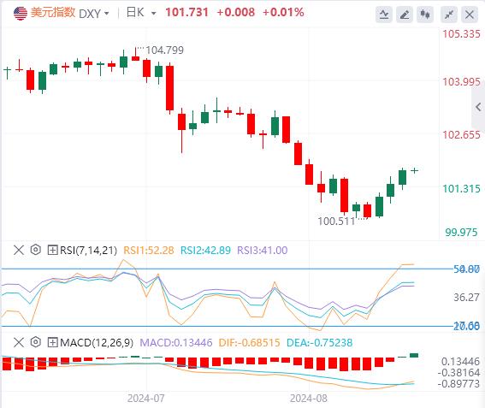The width and height of the screenshot is (485, 408).
Task: Expand the side panel arrow on right edge
Action: (478, 107)
